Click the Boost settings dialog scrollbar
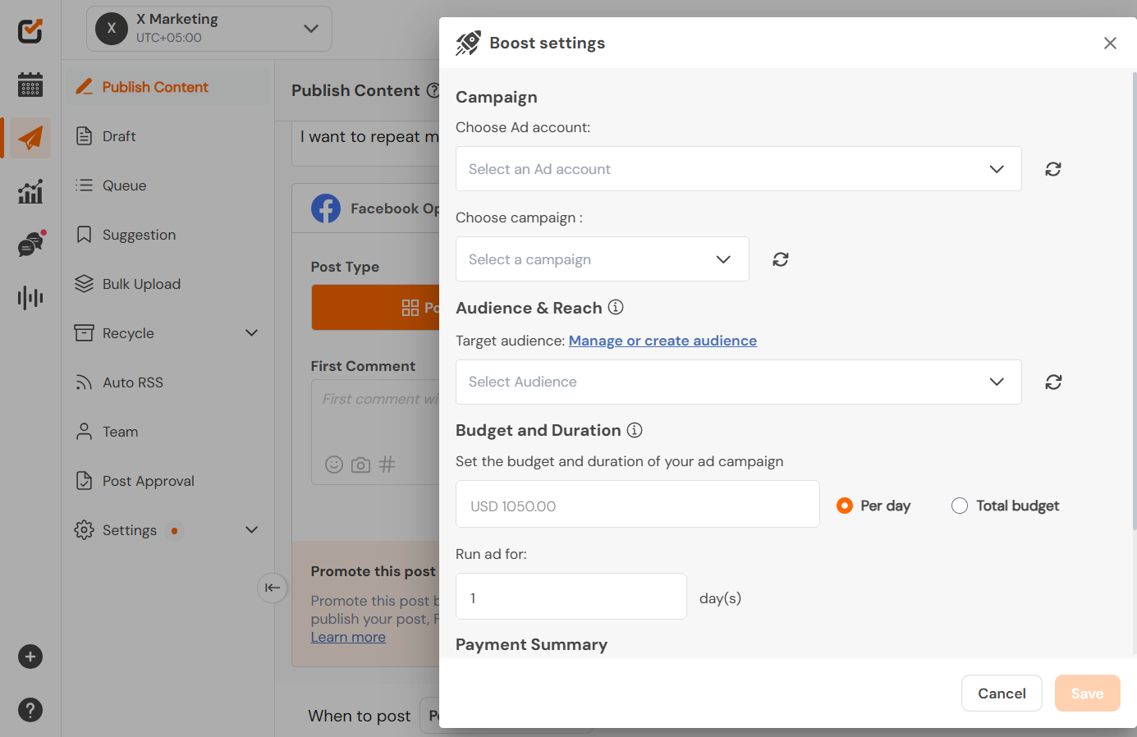Viewport: 1137px width, 737px height. [x=1134, y=302]
